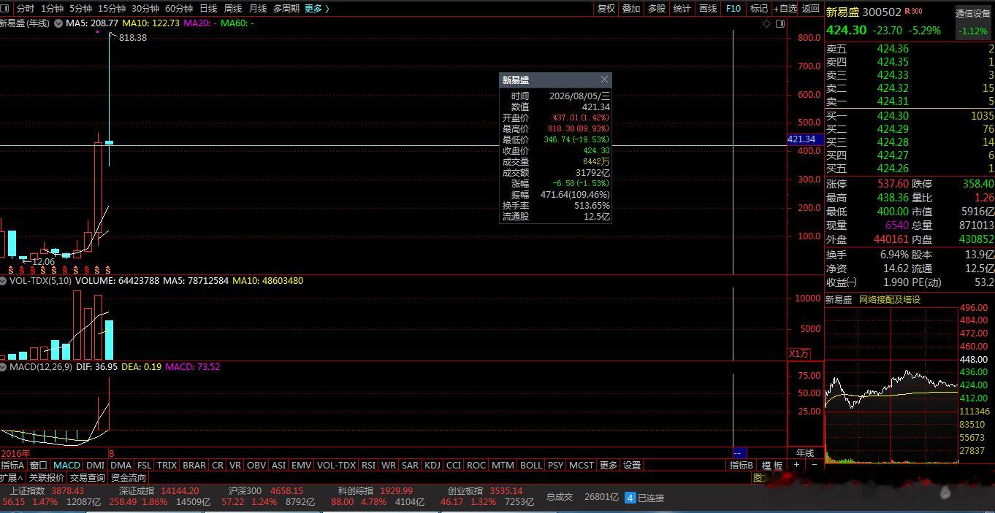This screenshot has height=513, width=995.
Task: Open the 统计 statistics tool
Action: tap(682, 9)
